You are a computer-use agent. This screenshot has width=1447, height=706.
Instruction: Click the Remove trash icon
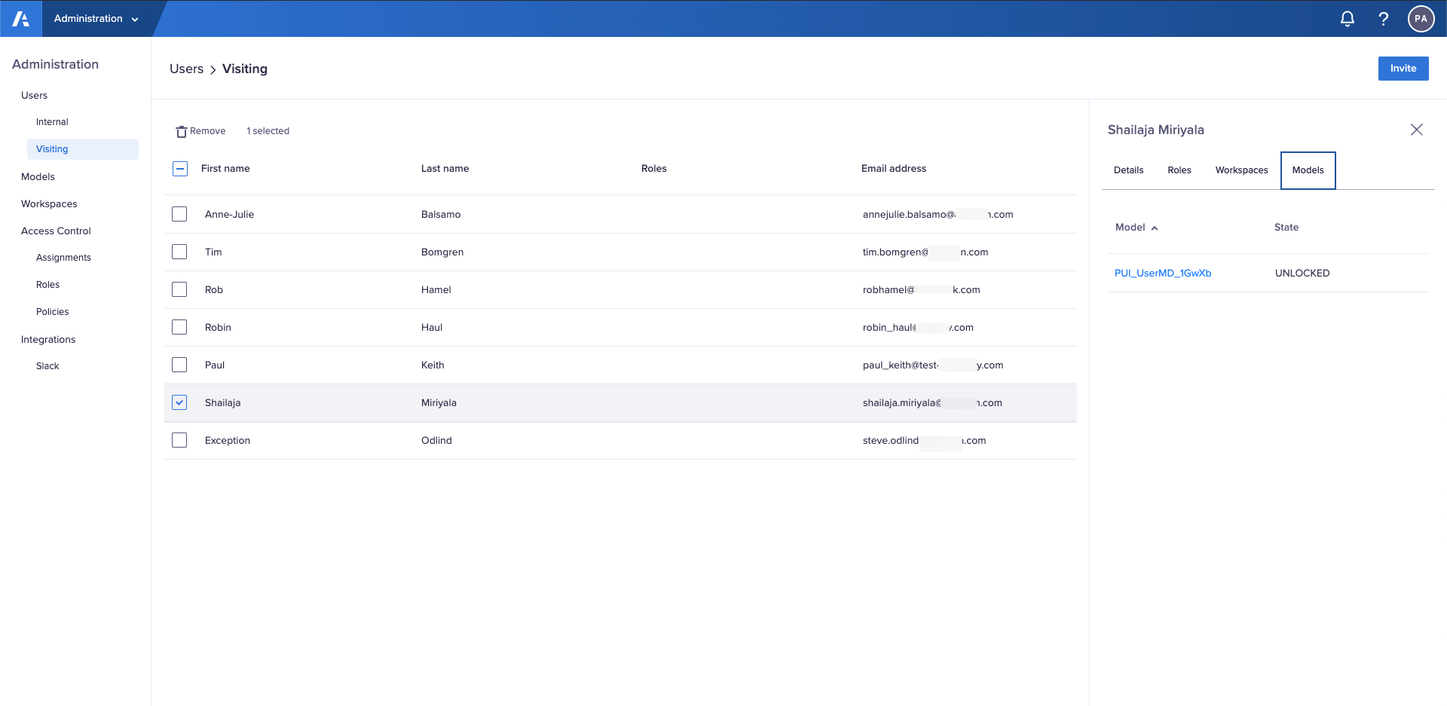[181, 130]
